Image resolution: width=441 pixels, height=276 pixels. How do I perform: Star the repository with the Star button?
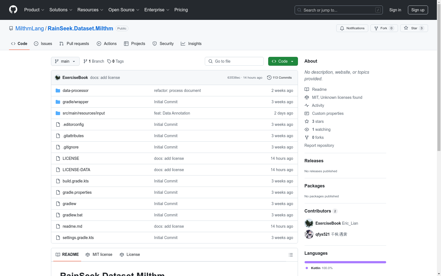click(x=414, y=28)
